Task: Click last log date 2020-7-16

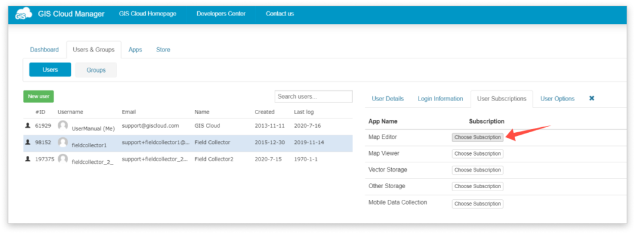Action: (308, 126)
